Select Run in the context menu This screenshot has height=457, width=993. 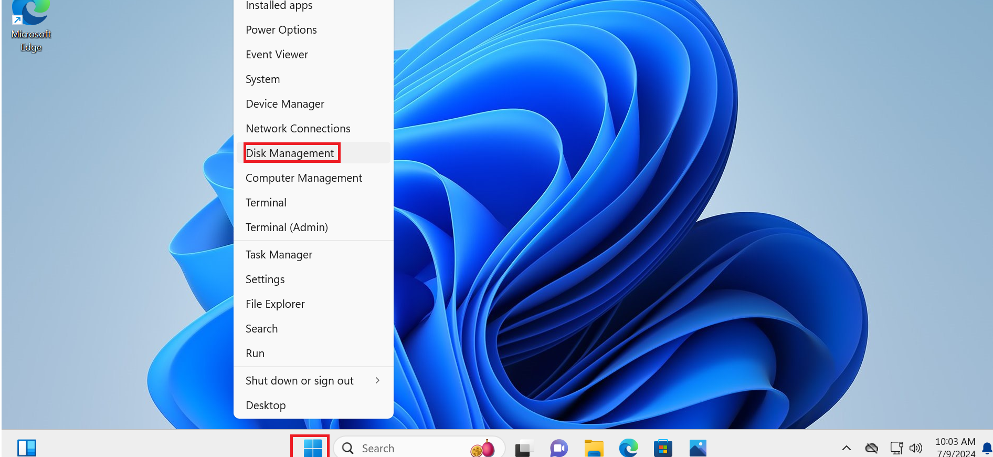313,353
